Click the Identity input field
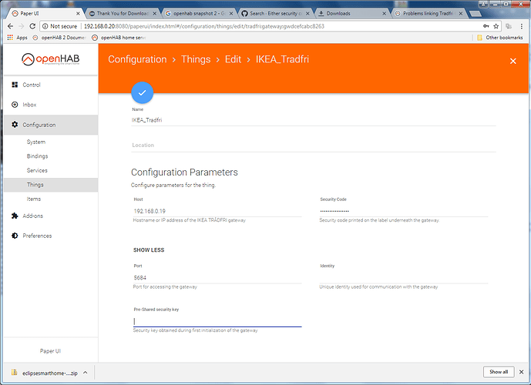Viewport: 531px width, 385px height. pos(403,278)
